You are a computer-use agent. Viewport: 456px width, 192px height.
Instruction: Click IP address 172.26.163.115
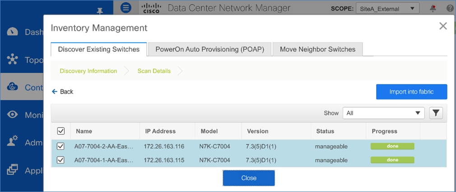click(x=164, y=160)
